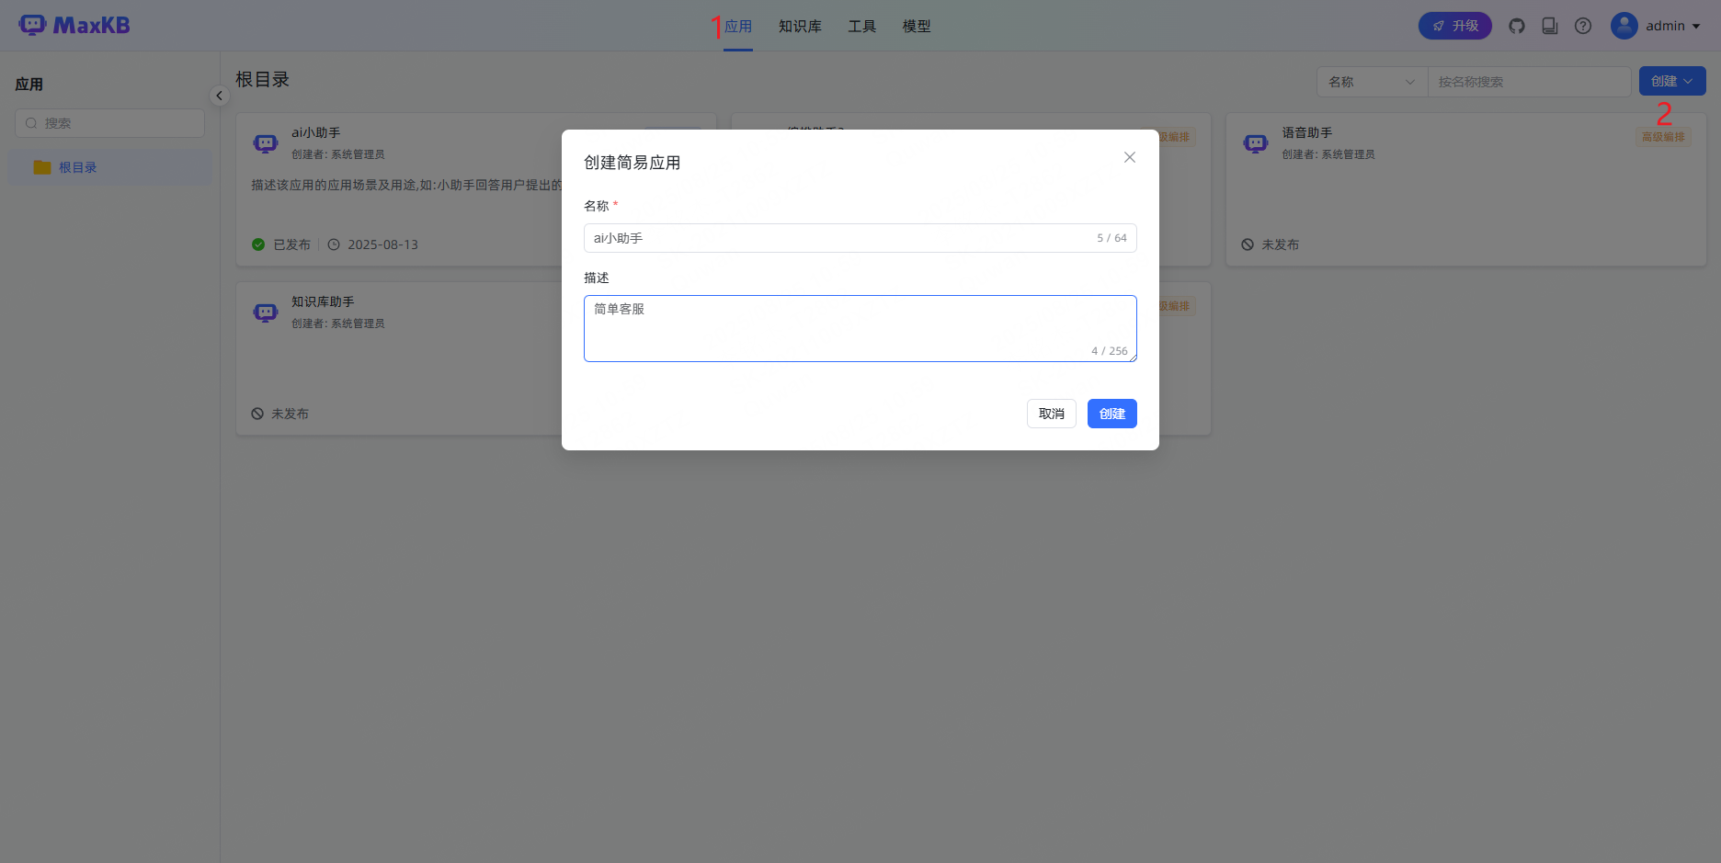The height and width of the screenshot is (863, 1721).
Task: Click the 未发布 icon on 知识库助手 card
Action: (257, 414)
